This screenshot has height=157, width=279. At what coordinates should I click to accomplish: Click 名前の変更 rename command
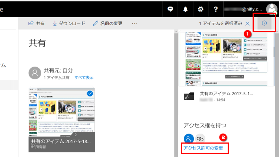(x=108, y=23)
